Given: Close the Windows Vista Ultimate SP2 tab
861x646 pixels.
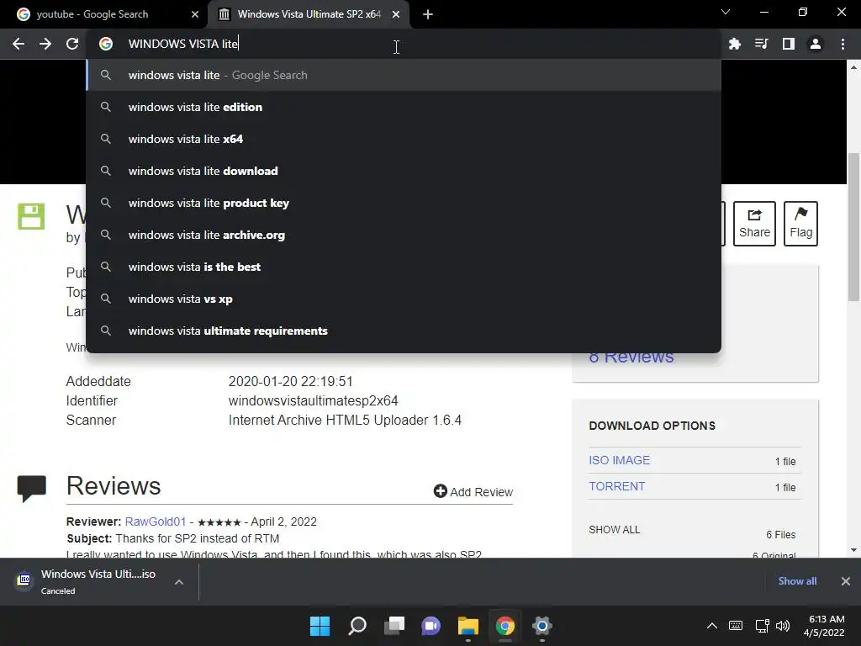Looking at the screenshot, I should click(x=396, y=14).
